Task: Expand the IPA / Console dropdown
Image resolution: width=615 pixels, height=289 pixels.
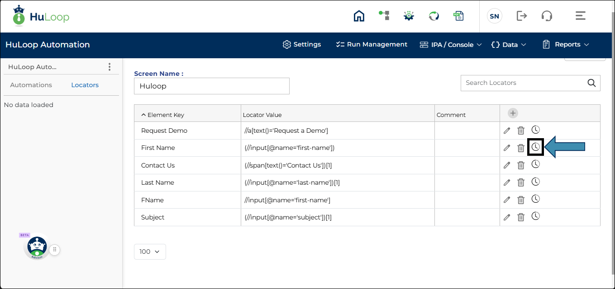Action: (x=451, y=45)
